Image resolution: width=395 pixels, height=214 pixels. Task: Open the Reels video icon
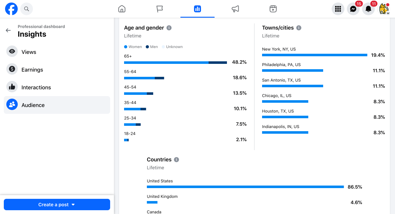(x=273, y=9)
